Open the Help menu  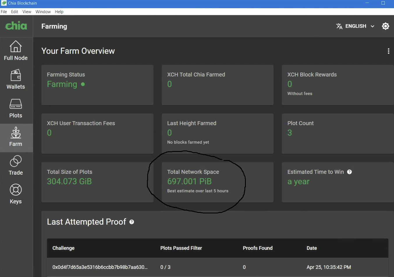tap(59, 12)
